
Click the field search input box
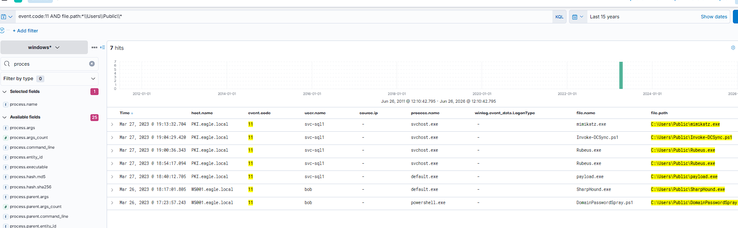click(x=49, y=64)
